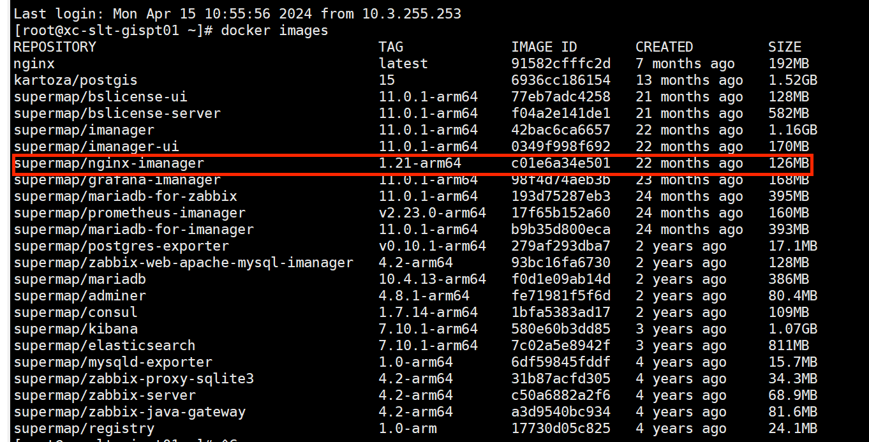Click the TAG column header

click(391, 47)
